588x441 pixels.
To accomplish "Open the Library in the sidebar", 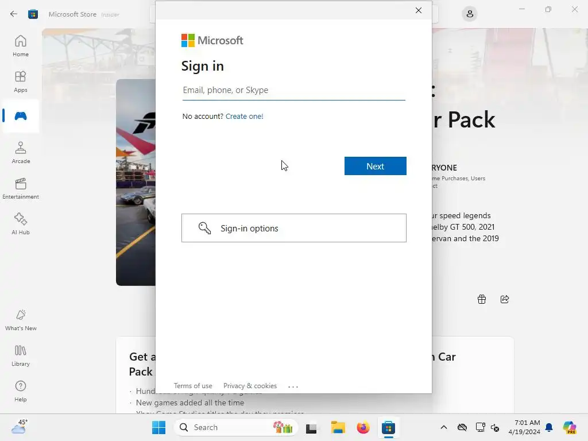I will click(21, 355).
